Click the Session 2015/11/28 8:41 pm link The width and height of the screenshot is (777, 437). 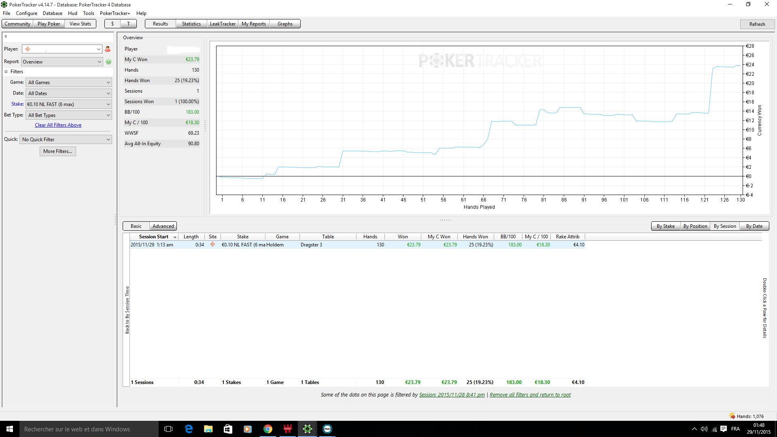pos(452,395)
